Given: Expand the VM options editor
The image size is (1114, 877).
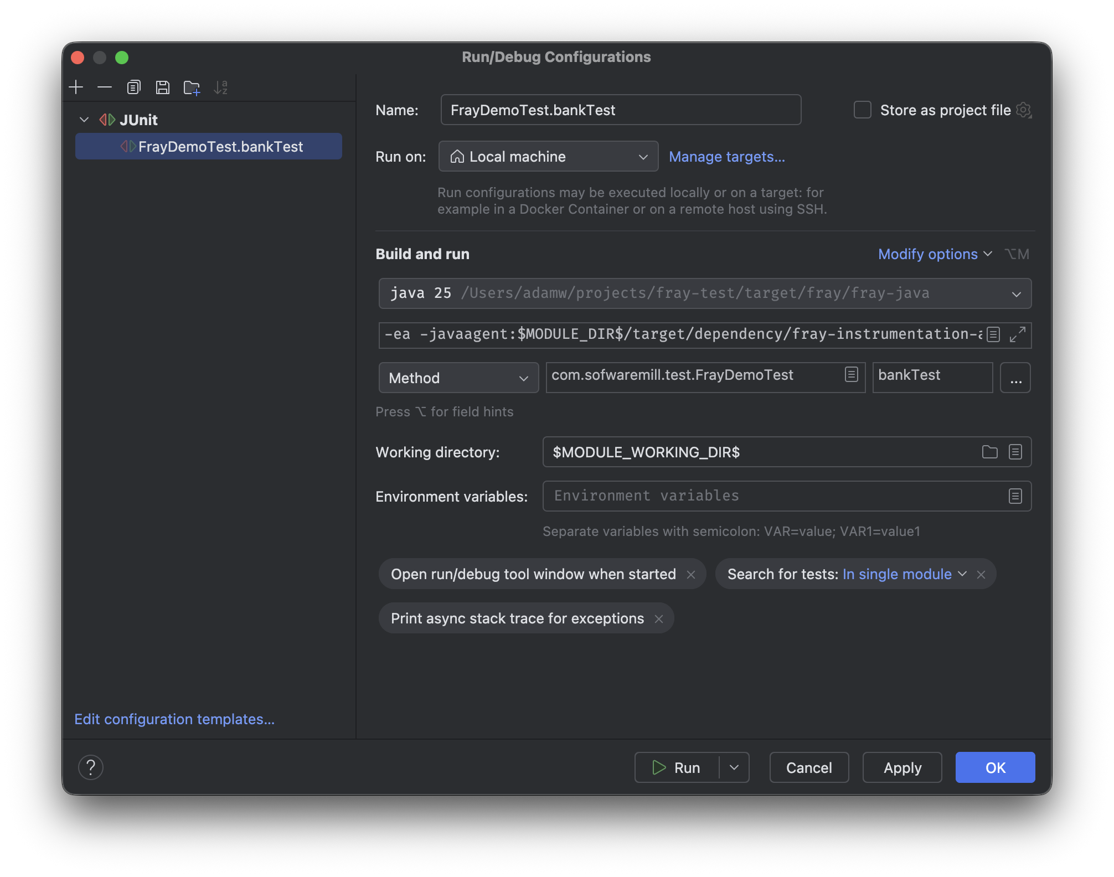Looking at the screenshot, I should click(x=1017, y=336).
